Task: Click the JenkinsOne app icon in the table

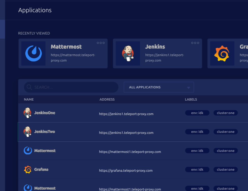Action: click(28, 113)
